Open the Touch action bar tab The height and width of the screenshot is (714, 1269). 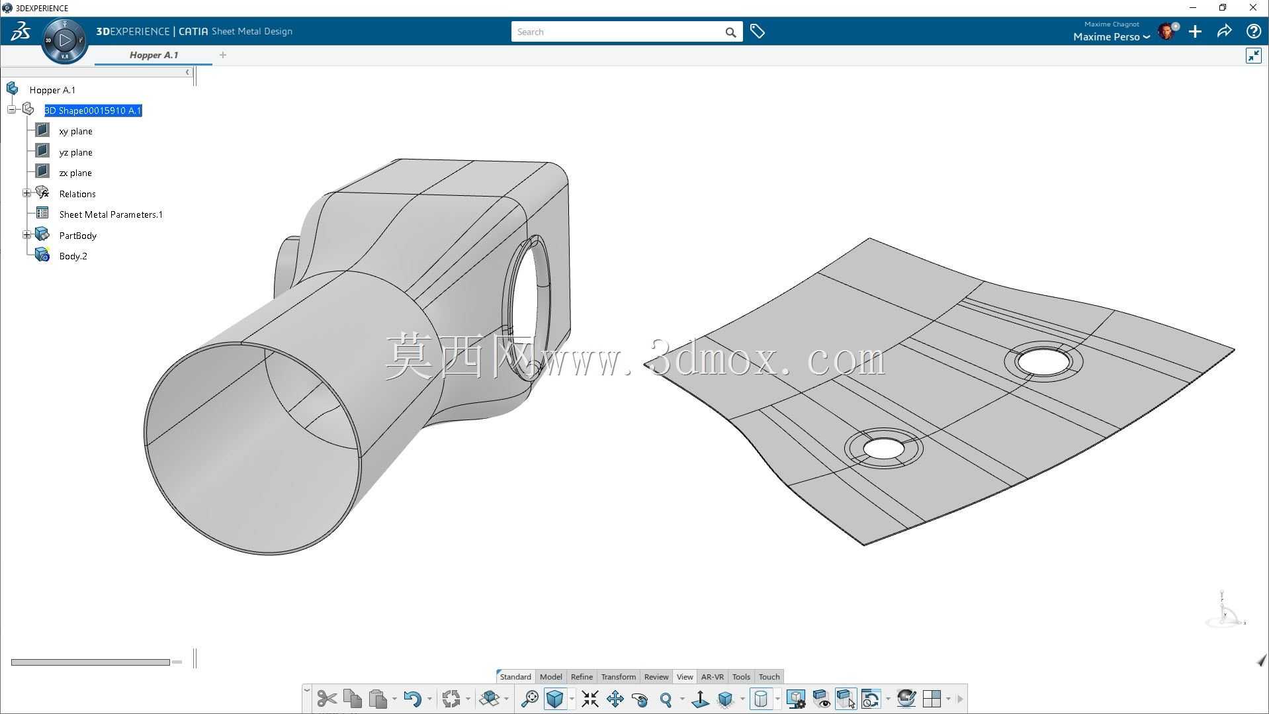[x=769, y=676]
